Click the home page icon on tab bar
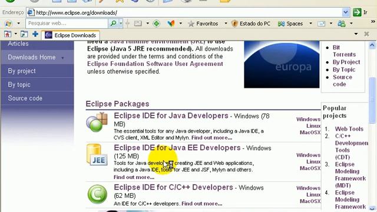Viewport: 377px width, 212px height. [7, 34]
